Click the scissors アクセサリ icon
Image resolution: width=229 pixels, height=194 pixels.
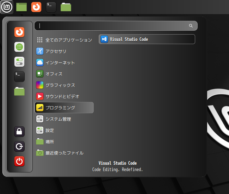pyautogui.click(x=40, y=51)
